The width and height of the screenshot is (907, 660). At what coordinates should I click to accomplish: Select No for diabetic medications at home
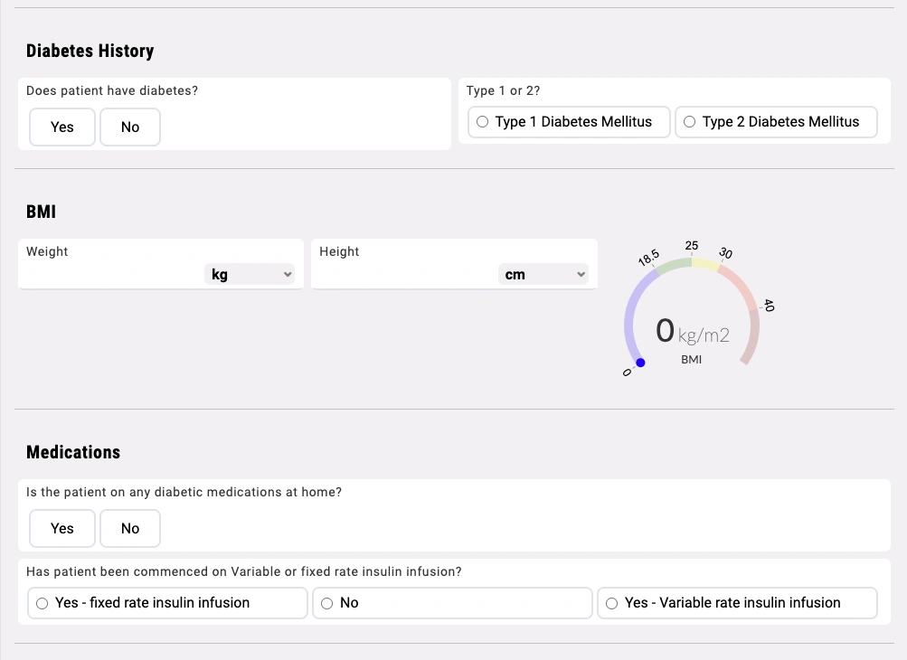tap(129, 528)
